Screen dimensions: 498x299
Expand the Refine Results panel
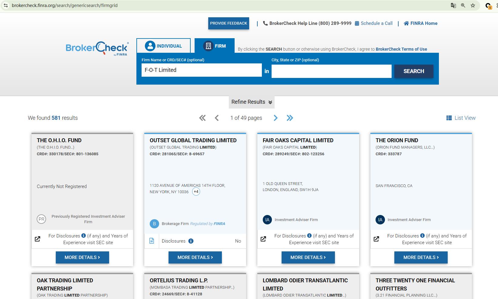pyautogui.click(x=252, y=102)
